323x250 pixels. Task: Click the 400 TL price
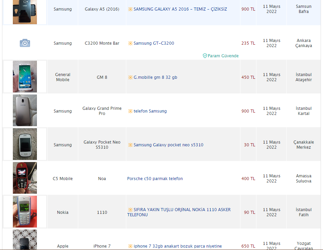pos(248,179)
